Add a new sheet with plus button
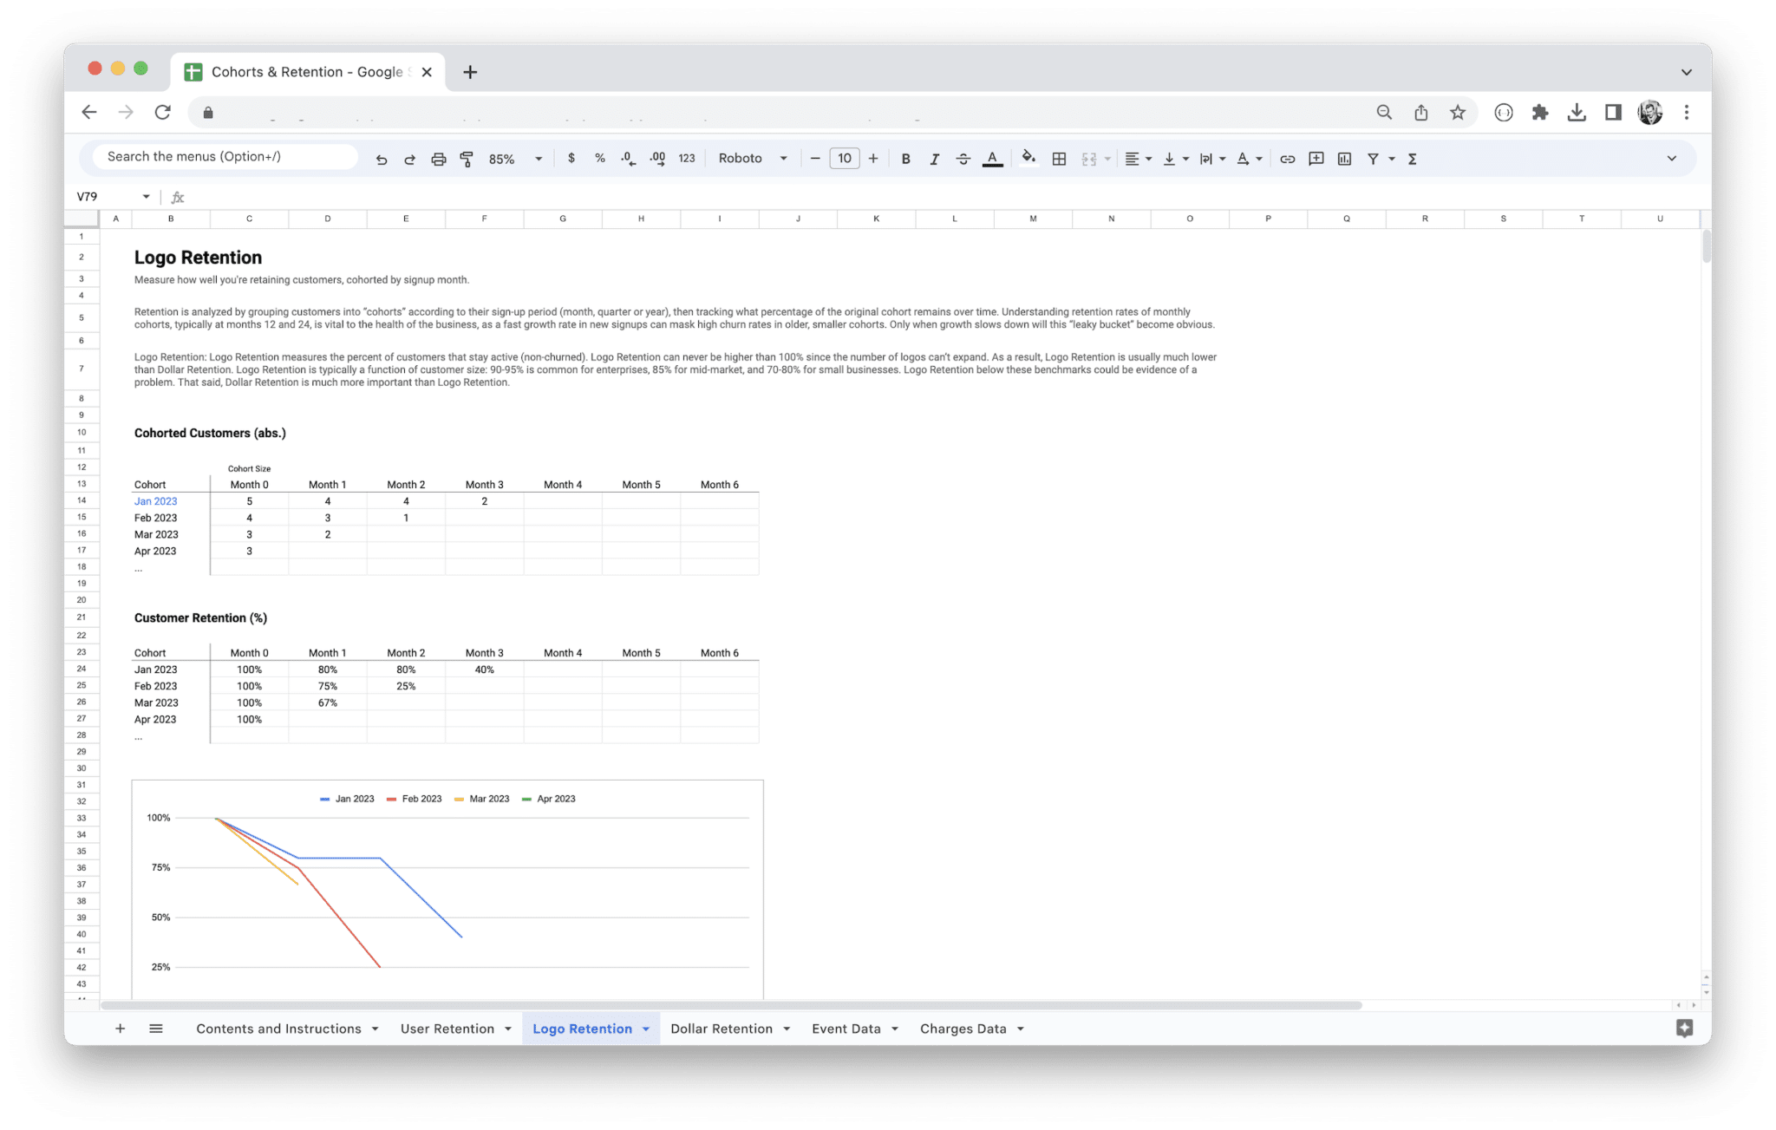 click(x=121, y=1029)
